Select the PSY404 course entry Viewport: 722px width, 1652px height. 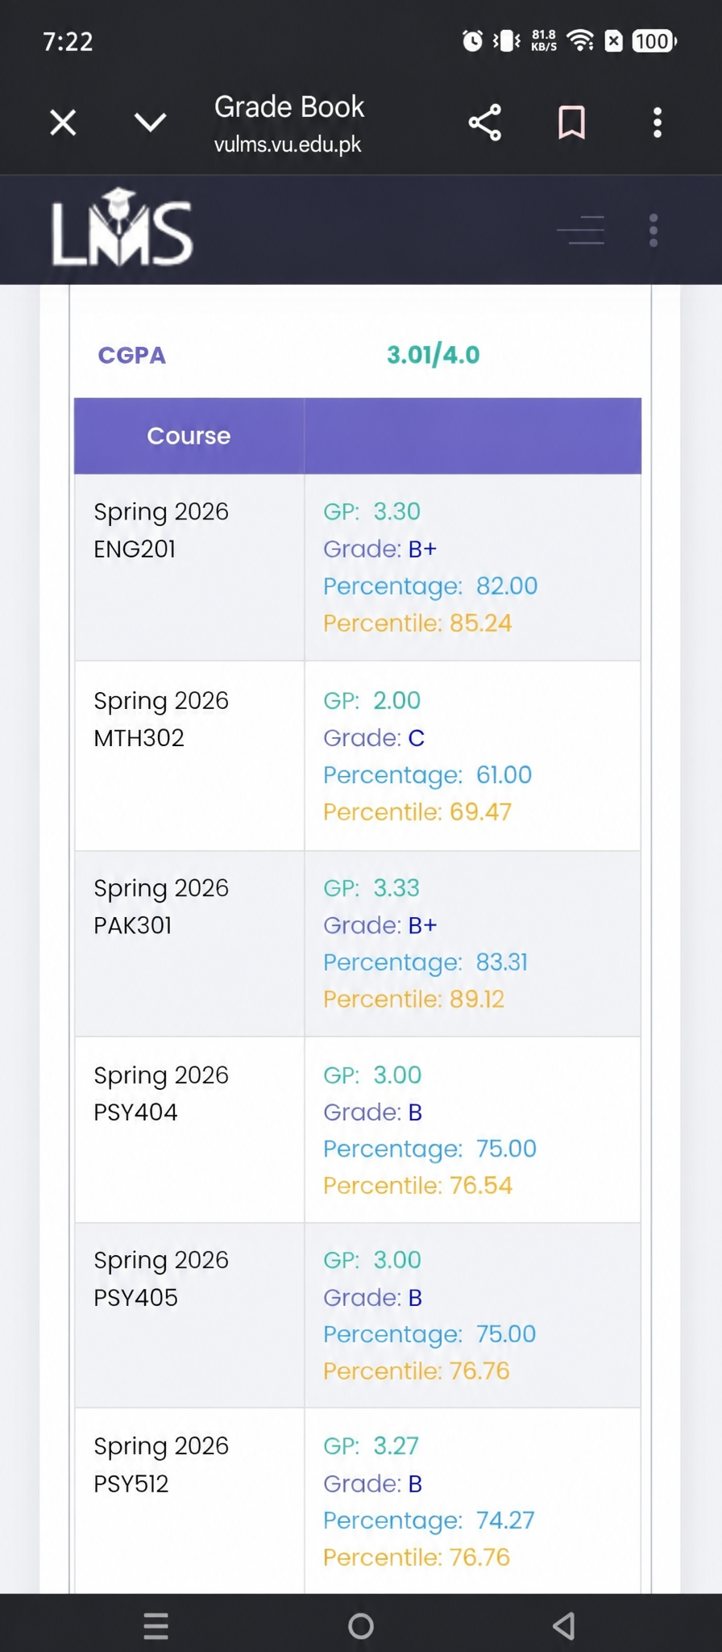click(x=189, y=1129)
